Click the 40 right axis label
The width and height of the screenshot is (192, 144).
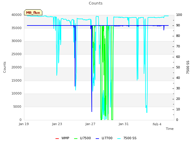[178, 78]
